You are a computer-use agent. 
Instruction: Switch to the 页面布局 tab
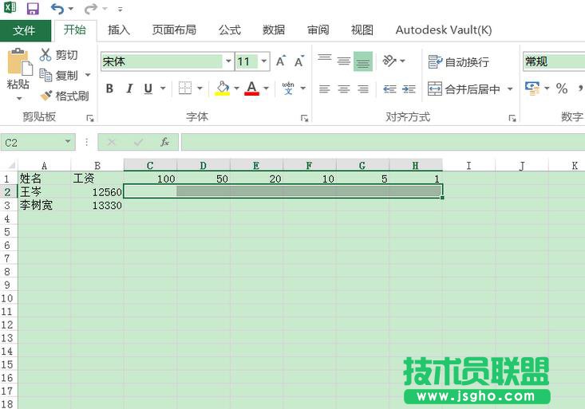pos(174,29)
